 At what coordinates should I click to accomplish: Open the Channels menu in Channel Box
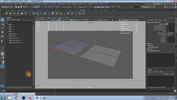(150, 20)
